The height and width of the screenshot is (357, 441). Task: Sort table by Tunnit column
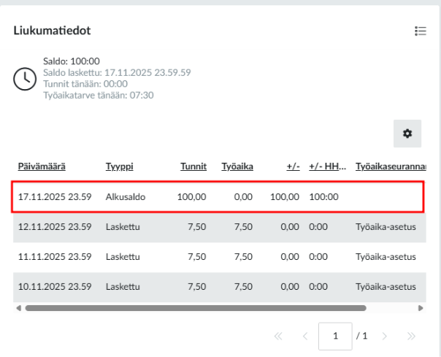[x=193, y=166]
